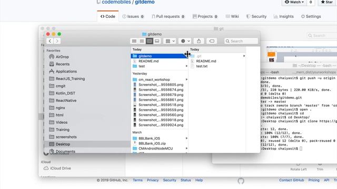337x189 pixels.
Task: Expand the .git folder arrow
Action: (x=244, y=56)
